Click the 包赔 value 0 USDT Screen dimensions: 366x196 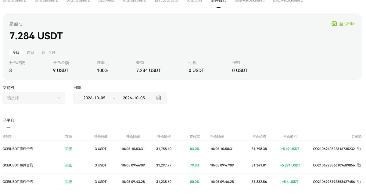[240, 70]
